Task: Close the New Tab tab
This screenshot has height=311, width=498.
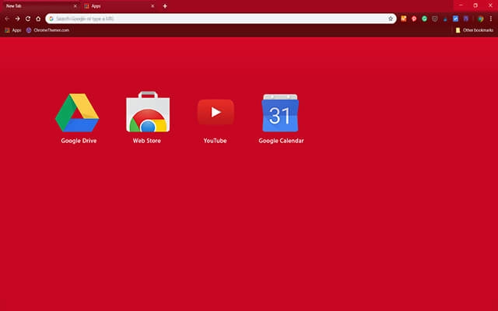Action: (x=75, y=6)
